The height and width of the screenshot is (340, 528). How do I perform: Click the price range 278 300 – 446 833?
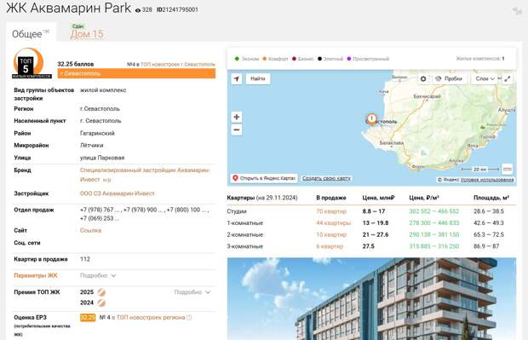tap(434, 223)
